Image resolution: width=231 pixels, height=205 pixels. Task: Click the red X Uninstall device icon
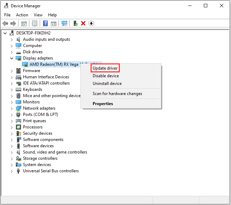[x=83, y=23]
